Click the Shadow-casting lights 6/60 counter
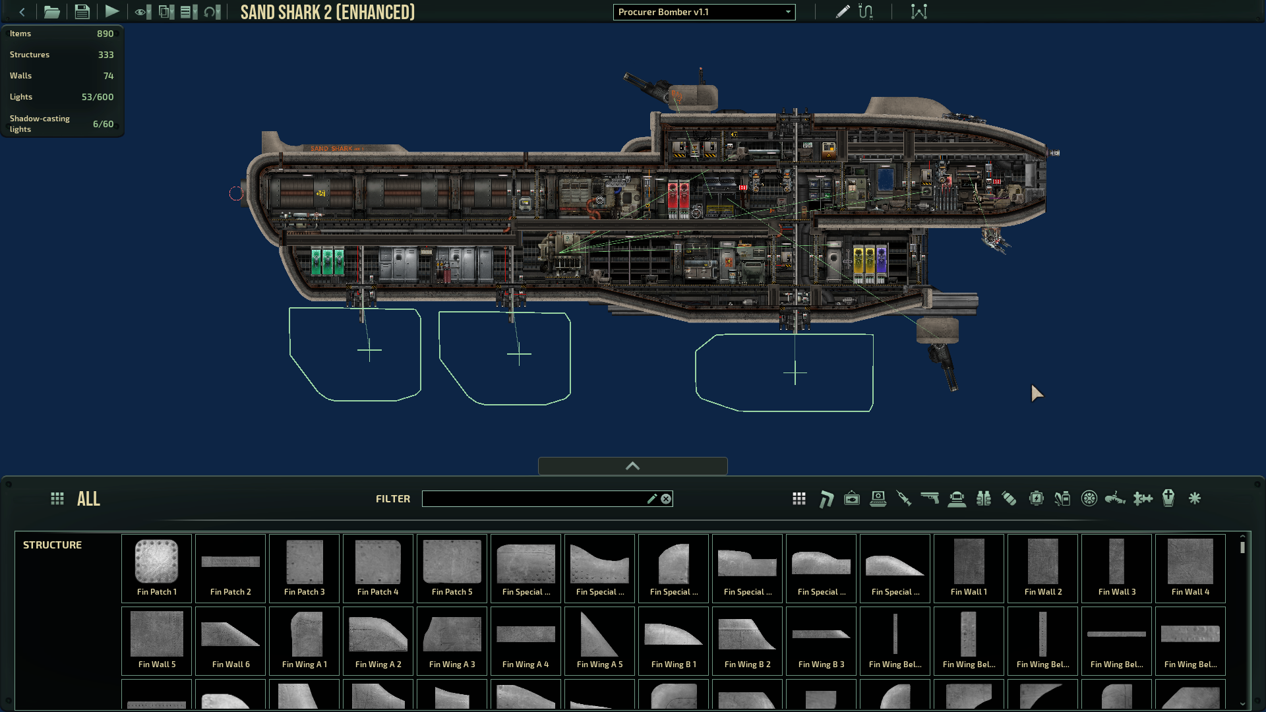 pyautogui.click(x=62, y=124)
